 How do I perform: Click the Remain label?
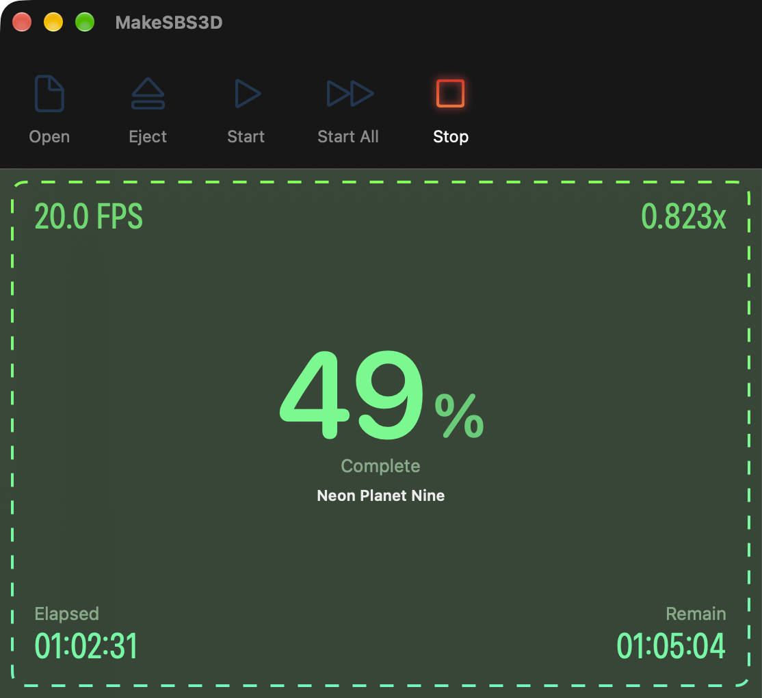click(x=696, y=613)
